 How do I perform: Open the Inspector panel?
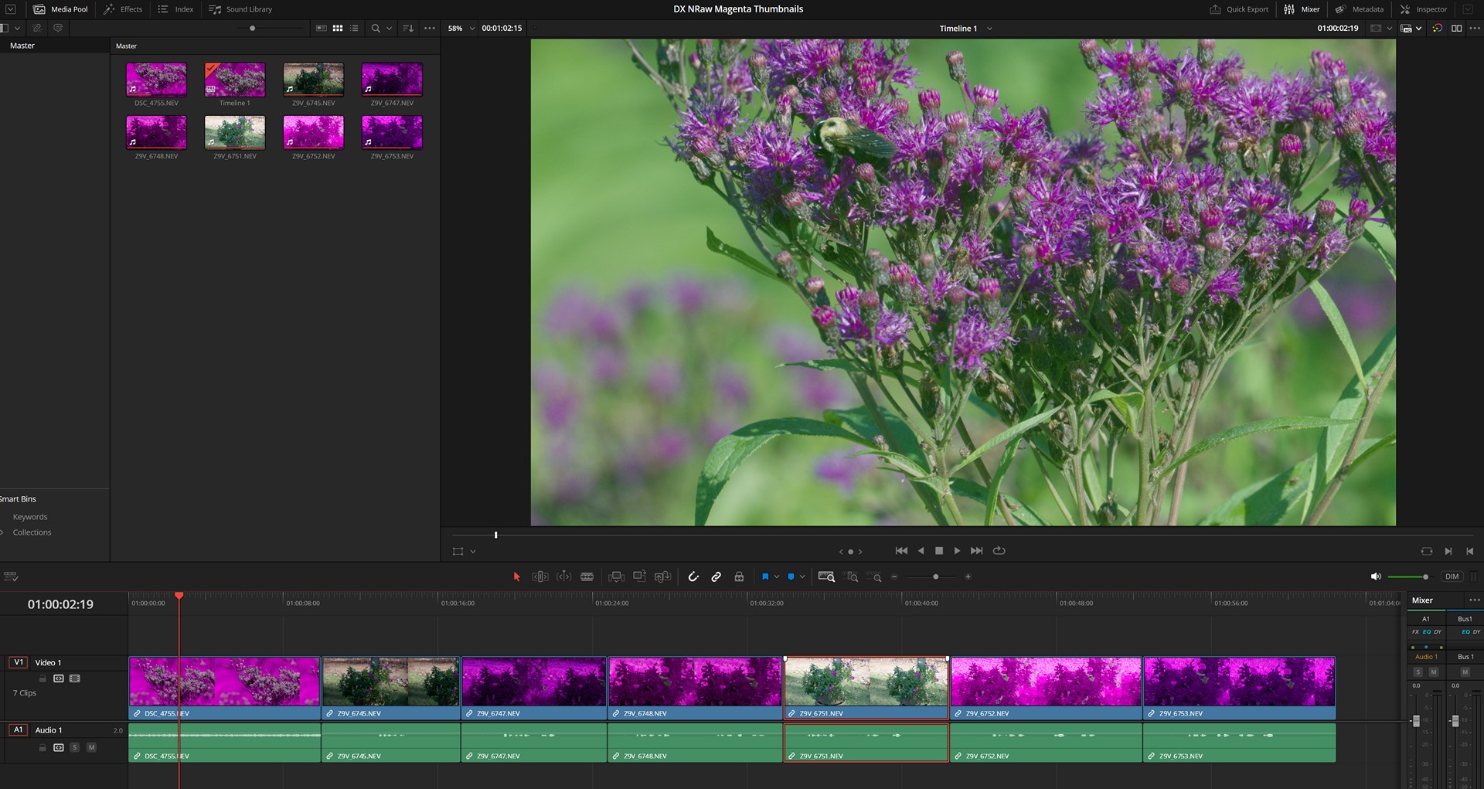coord(1423,9)
